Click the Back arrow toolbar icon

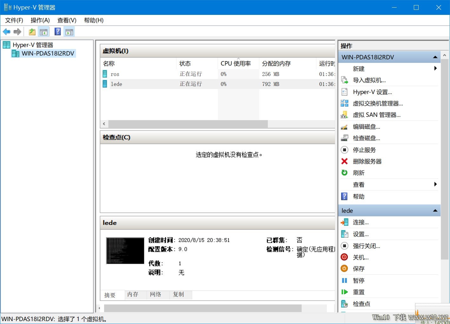6,32
